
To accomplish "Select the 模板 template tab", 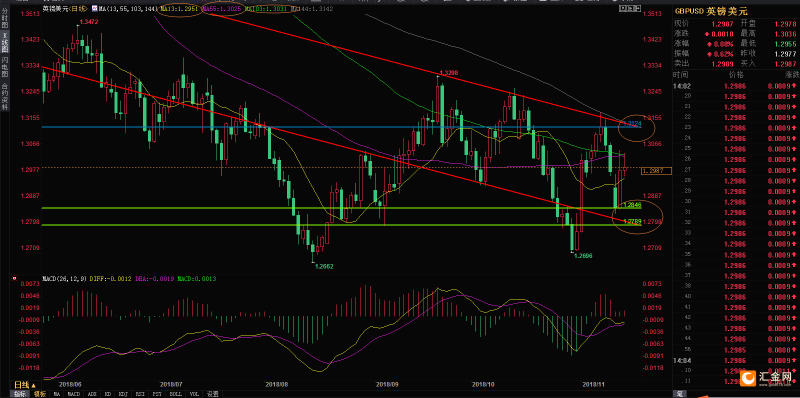I will coord(40,394).
